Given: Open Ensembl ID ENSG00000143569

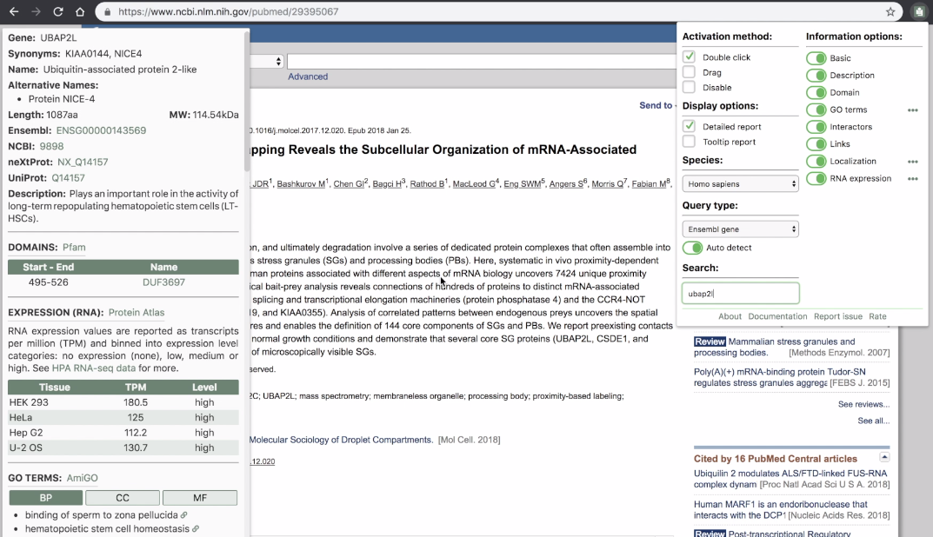Looking at the screenshot, I should [x=101, y=131].
